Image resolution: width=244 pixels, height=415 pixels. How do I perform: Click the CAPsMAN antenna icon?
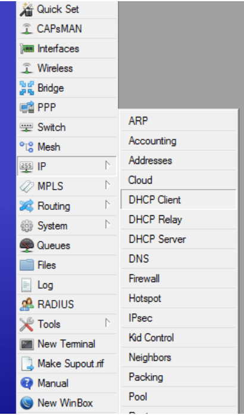pyautogui.click(x=27, y=29)
